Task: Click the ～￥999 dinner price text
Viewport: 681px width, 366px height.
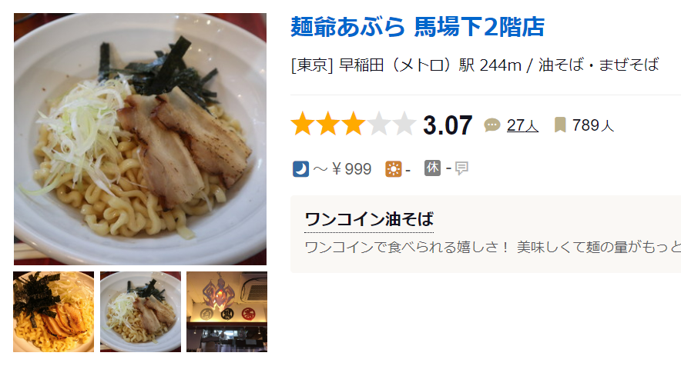Action: [x=342, y=168]
